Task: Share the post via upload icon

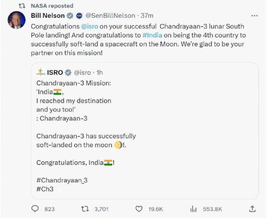Action: 252,208
